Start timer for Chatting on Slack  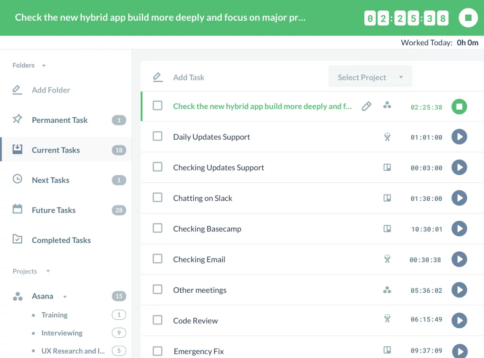(x=459, y=198)
